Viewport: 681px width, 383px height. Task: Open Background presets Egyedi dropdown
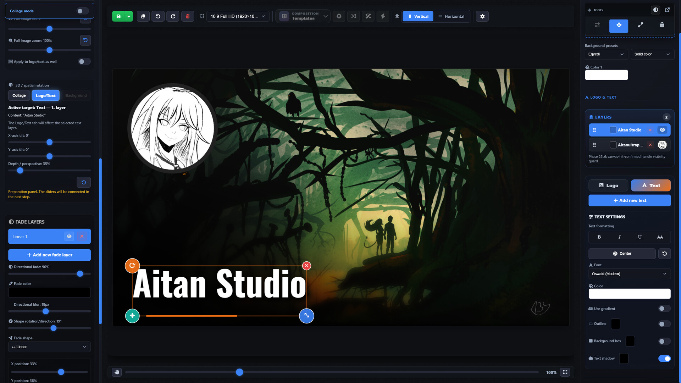point(606,54)
